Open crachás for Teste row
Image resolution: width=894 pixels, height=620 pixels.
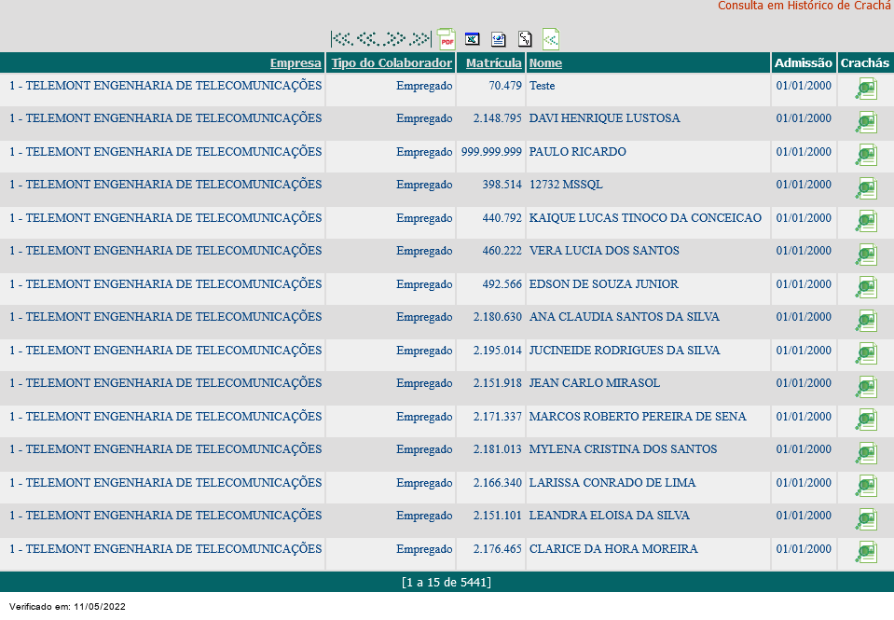(865, 90)
